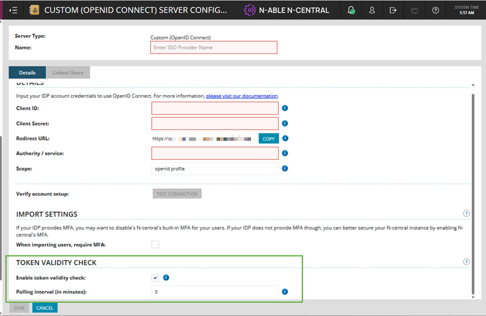Click the logout icon in header
The width and height of the screenshot is (486, 316).
pyautogui.click(x=393, y=10)
